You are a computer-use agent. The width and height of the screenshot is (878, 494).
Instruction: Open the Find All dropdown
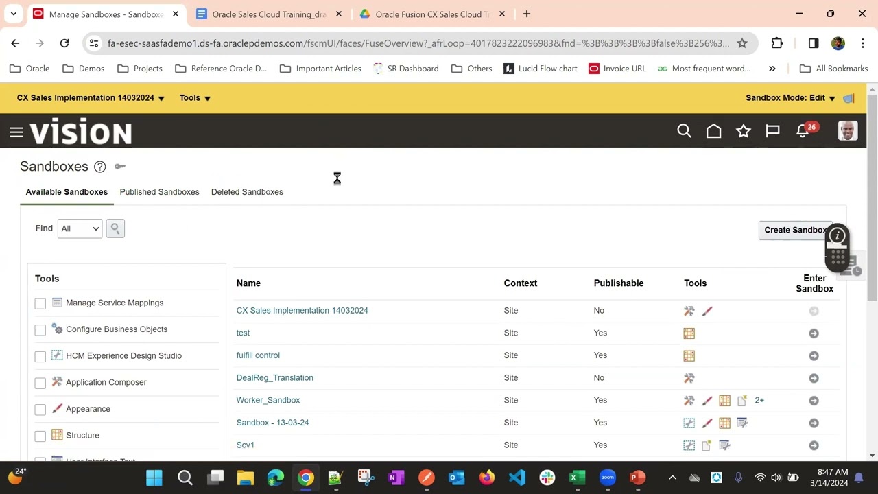[80, 228]
